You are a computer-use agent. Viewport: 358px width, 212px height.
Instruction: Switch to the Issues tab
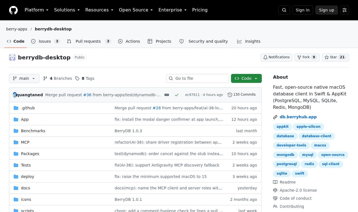(x=45, y=41)
